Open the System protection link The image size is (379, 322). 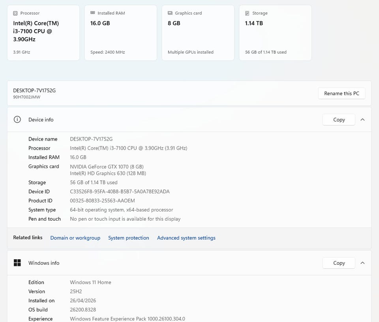[x=129, y=238]
